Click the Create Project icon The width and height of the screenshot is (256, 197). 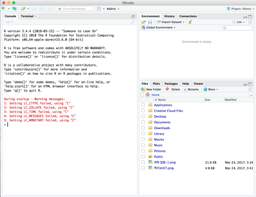14,9
